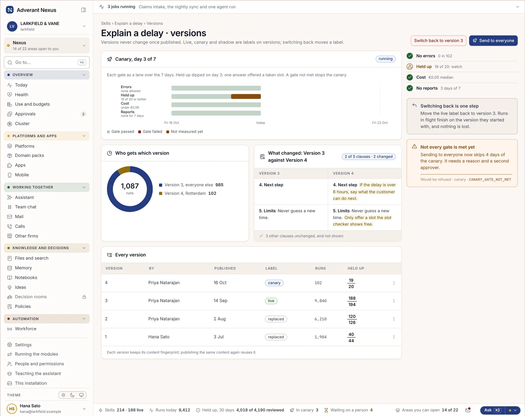
Task: Open Use and budgets
Action: click(x=47, y=104)
